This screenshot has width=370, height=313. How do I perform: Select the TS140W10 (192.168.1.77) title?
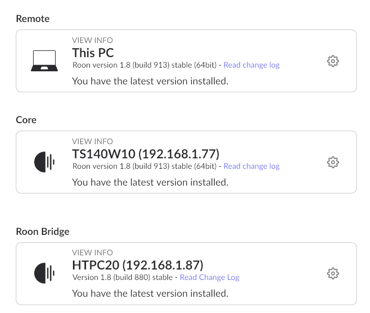[146, 154]
